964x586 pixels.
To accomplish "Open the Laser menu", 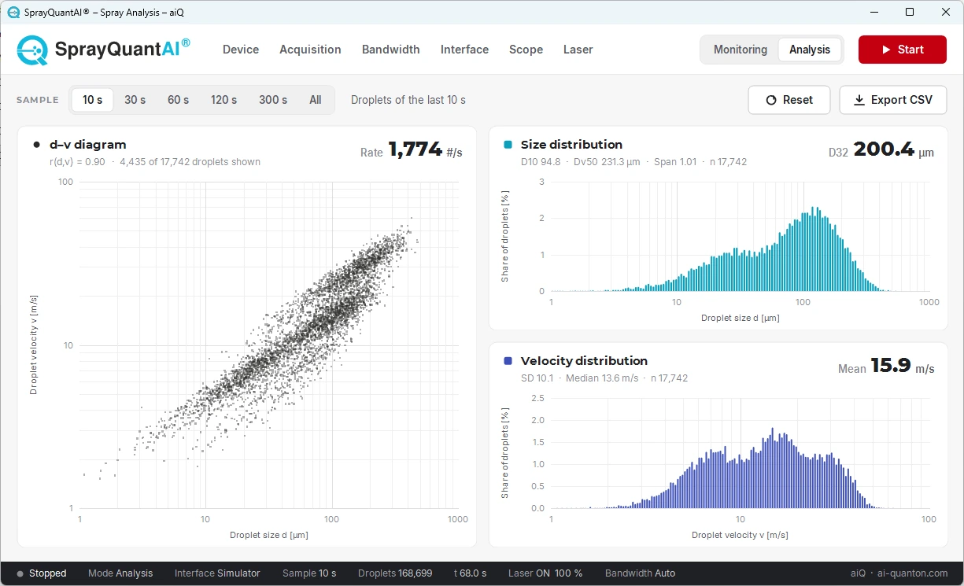I will [x=578, y=50].
